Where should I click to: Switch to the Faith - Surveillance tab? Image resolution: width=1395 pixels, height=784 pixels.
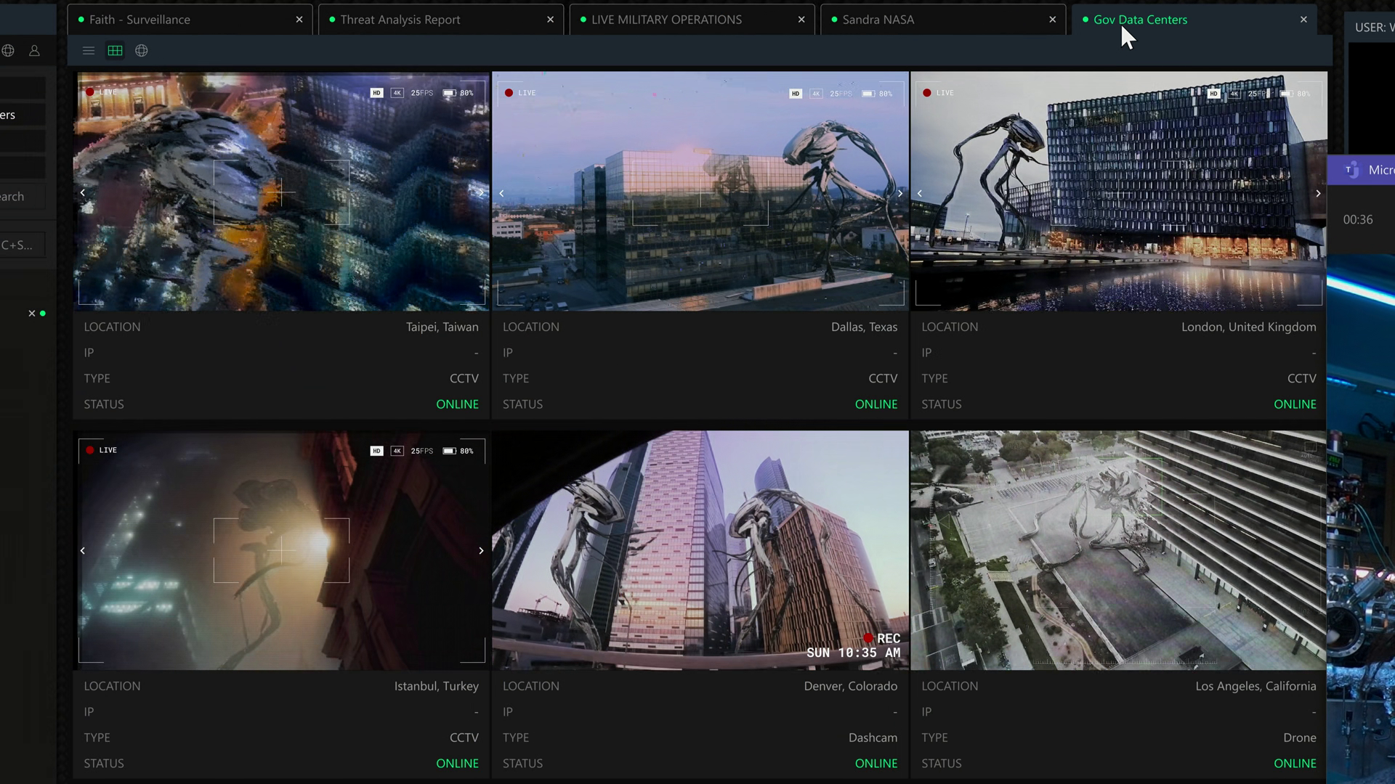point(190,20)
